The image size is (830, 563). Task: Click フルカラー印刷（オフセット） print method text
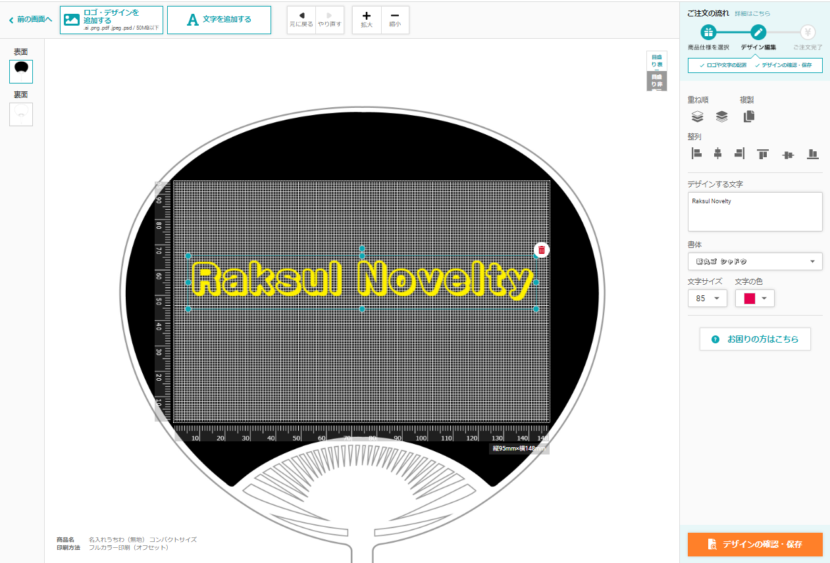coord(129,547)
